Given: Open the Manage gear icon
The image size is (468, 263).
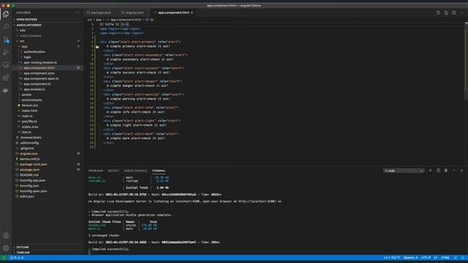Looking at the screenshot, I should [x=6, y=248].
